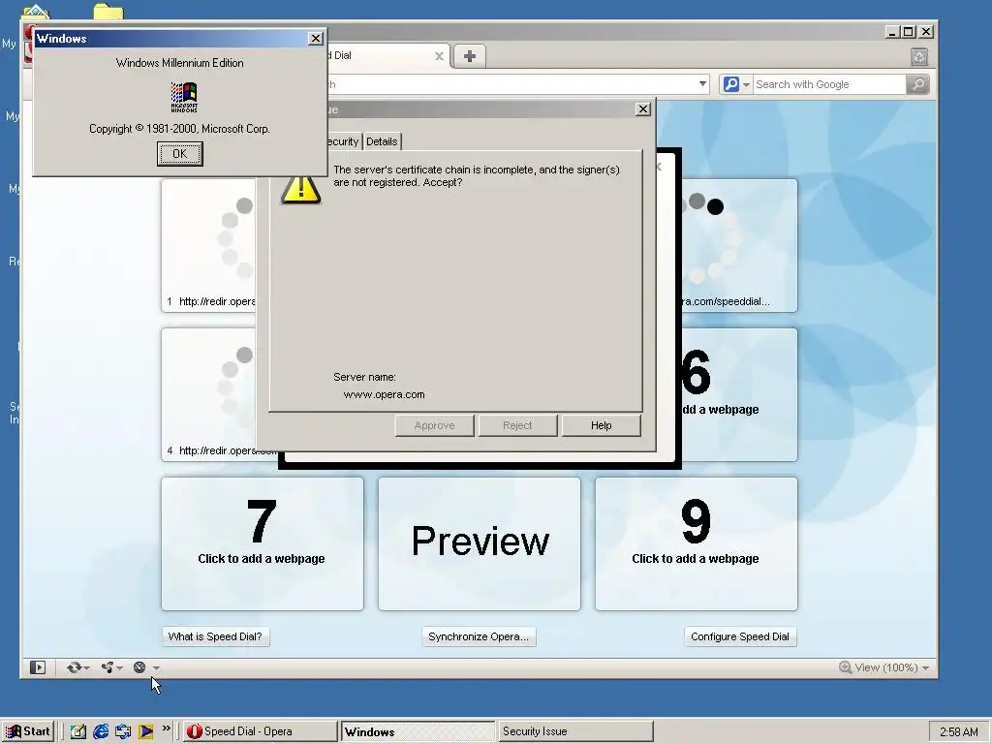
Task: Click the magnifier search button
Action: (x=918, y=84)
